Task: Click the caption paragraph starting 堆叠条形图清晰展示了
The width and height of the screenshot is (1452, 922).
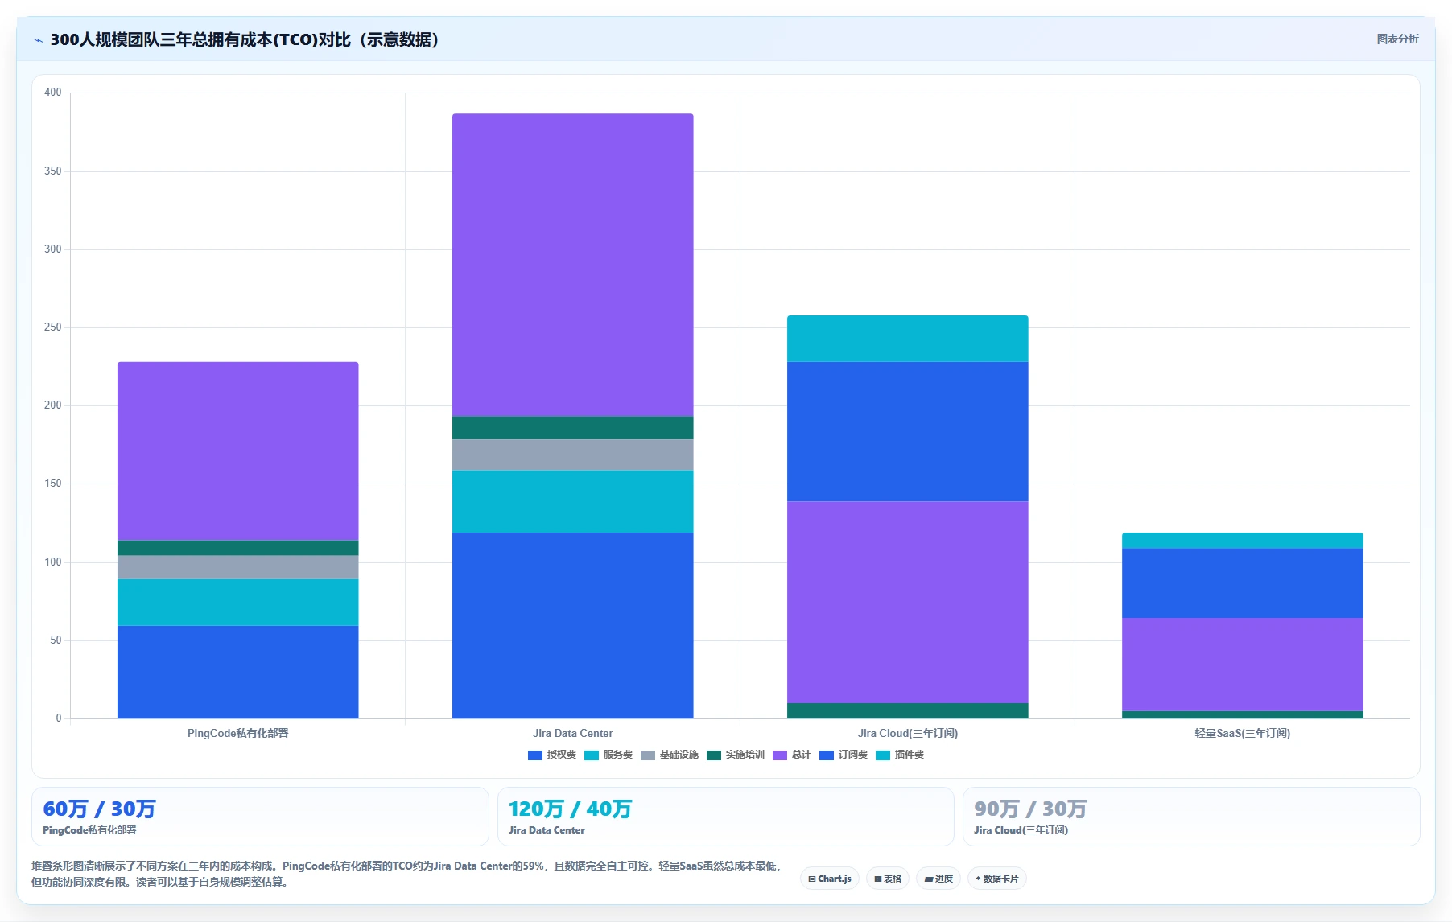Action: (x=407, y=874)
